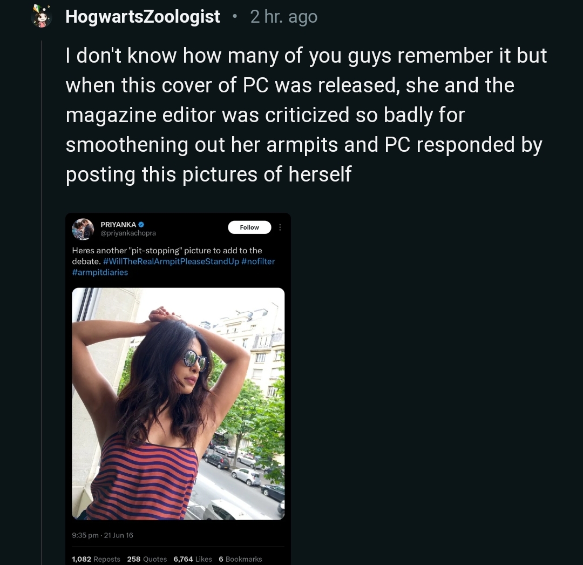Click the 6 Bookmarks count
The width and height of the screenshot is (583, 565).
pyautogui.click(x=240, y=559)
